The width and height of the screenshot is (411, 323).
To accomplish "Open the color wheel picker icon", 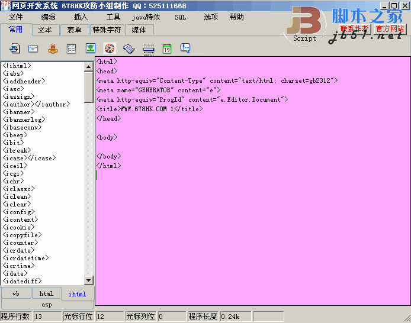I will coord(110,49).
